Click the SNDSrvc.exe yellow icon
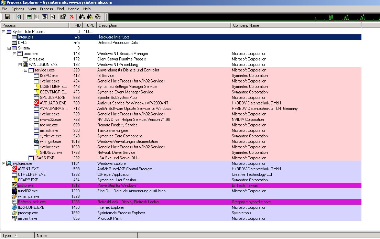380x239 pixels. tap(36, 152)
